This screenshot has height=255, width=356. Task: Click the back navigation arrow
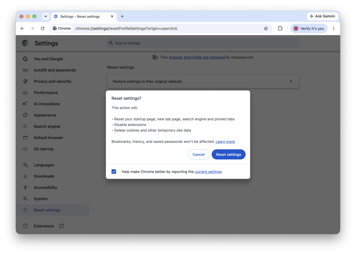[22, 28]
